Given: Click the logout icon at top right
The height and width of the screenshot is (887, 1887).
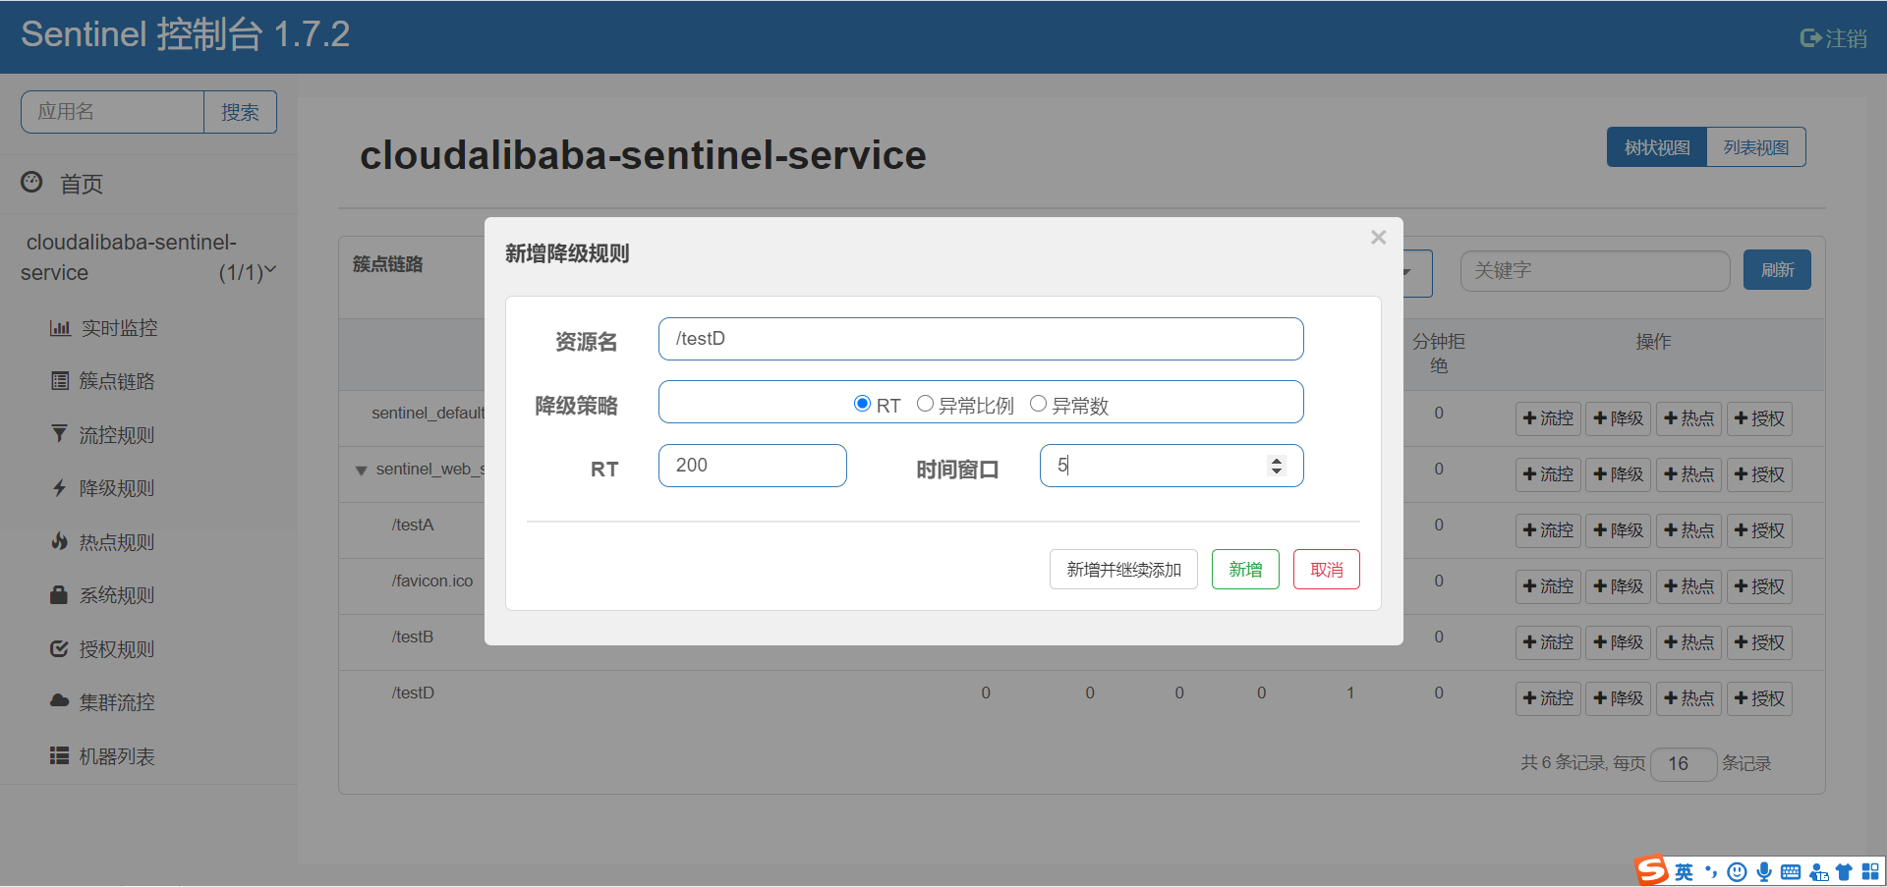Looking at the screenshot, I should click(1810, 38).
